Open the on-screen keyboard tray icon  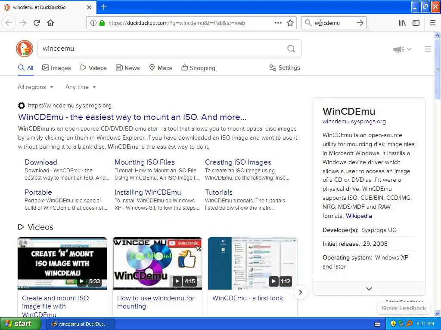(x=377, y=324)
